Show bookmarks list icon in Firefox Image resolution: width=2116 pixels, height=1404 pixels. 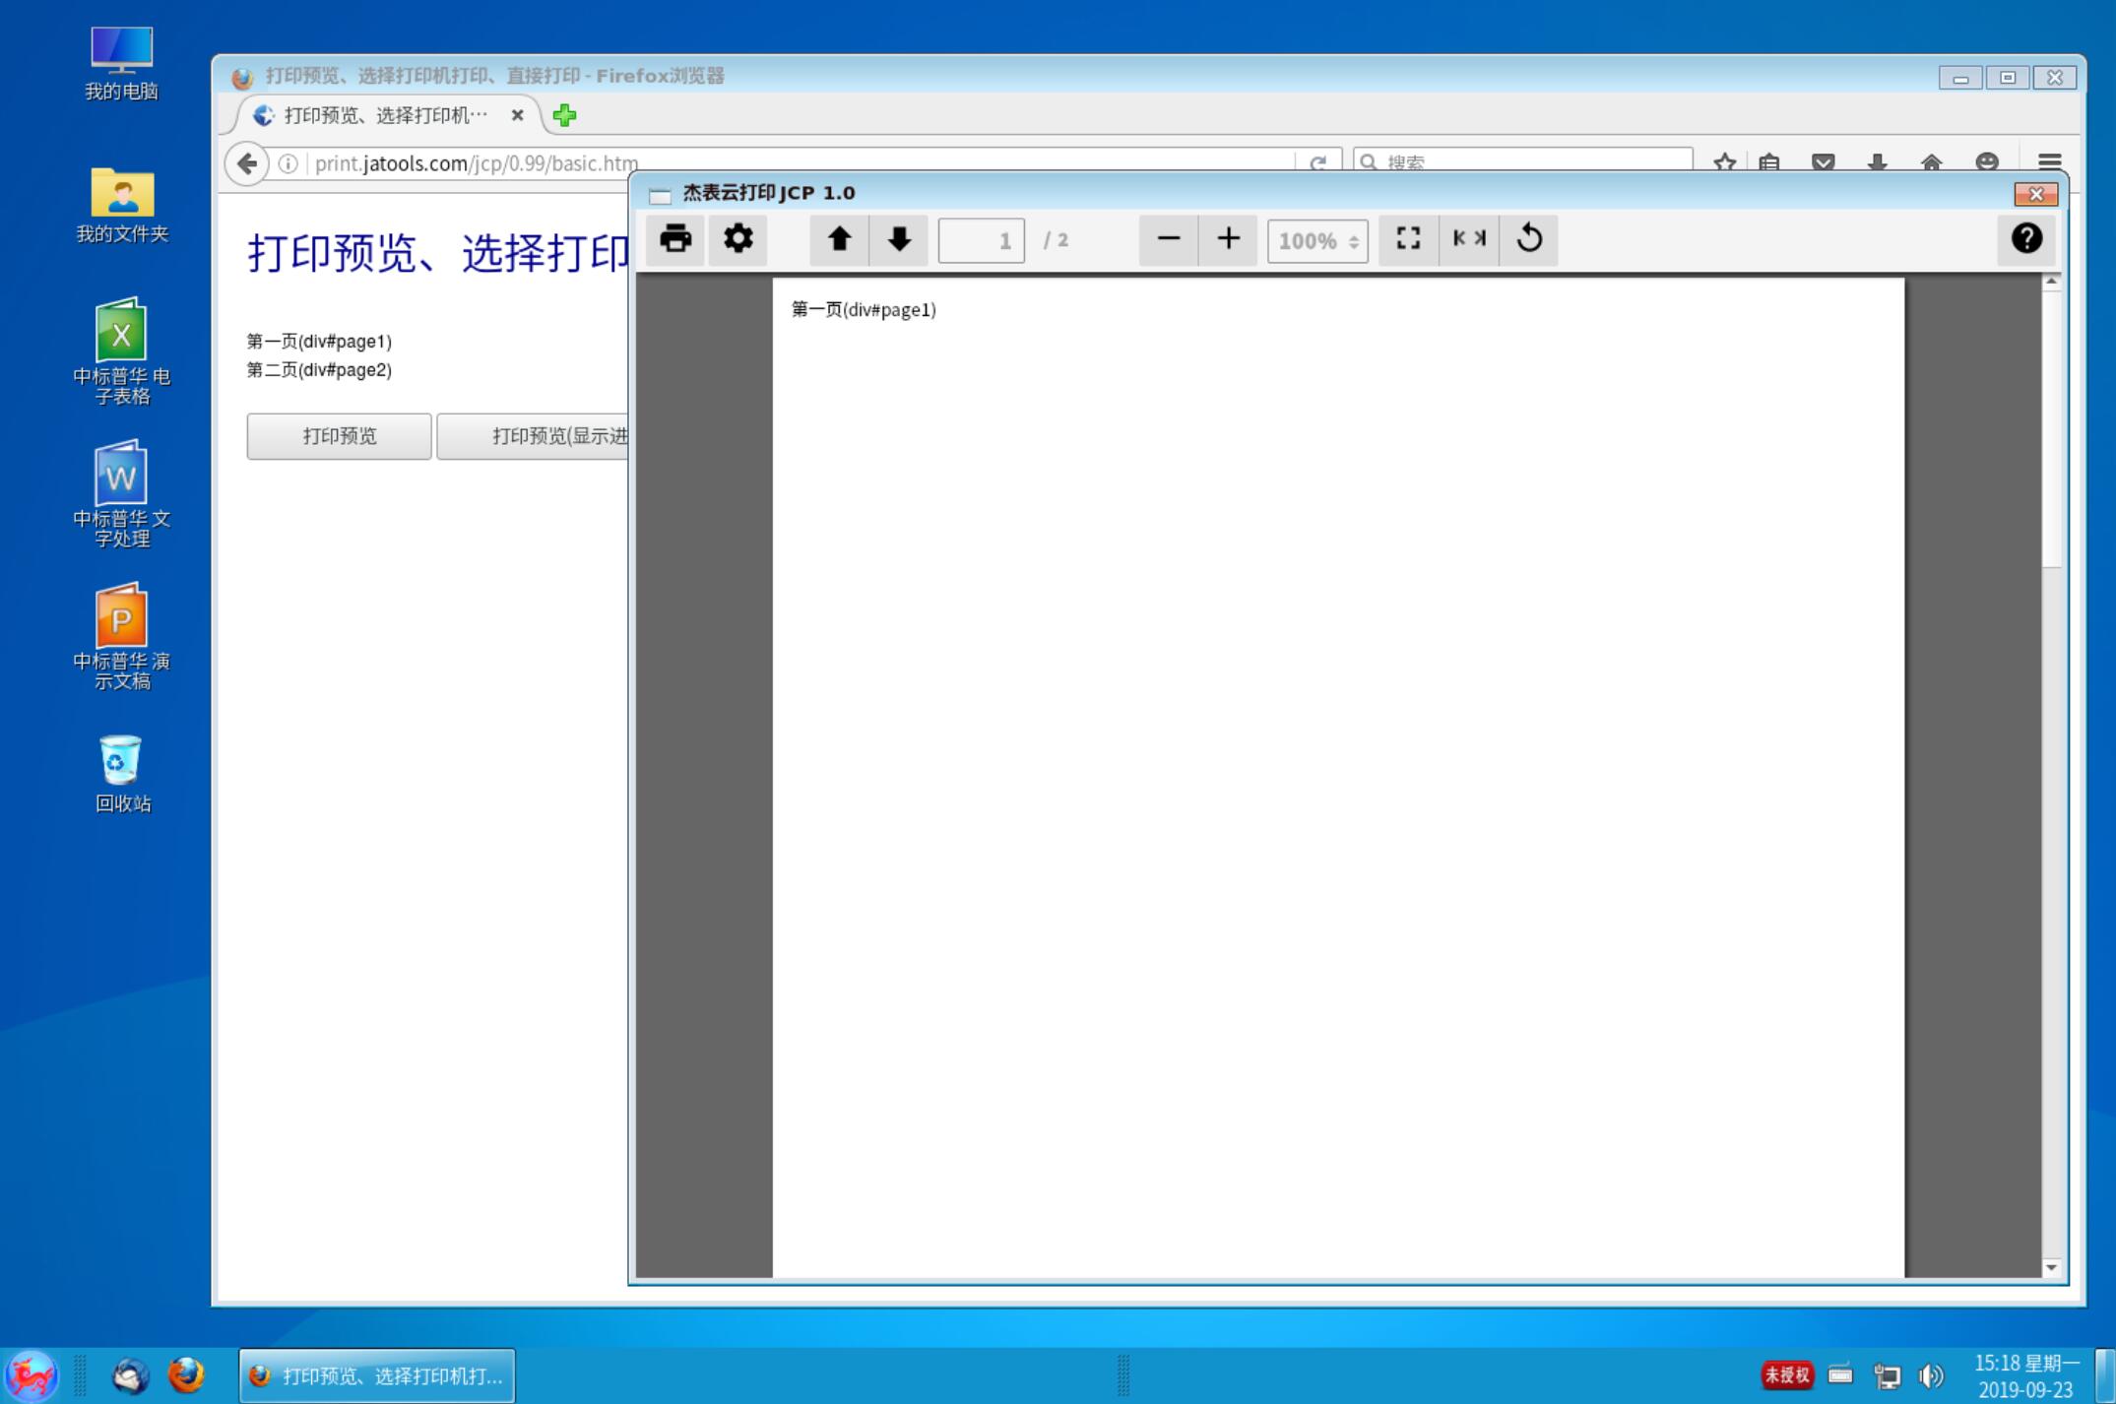tap(1769, 162)
